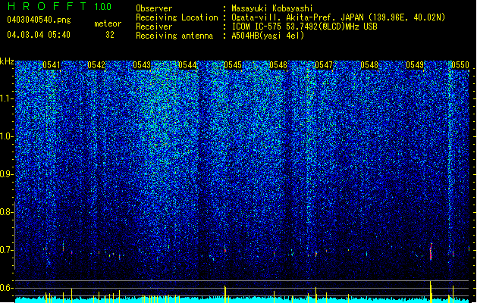Click the Observer label
This screenshot has width=477, height=303.
154,8
